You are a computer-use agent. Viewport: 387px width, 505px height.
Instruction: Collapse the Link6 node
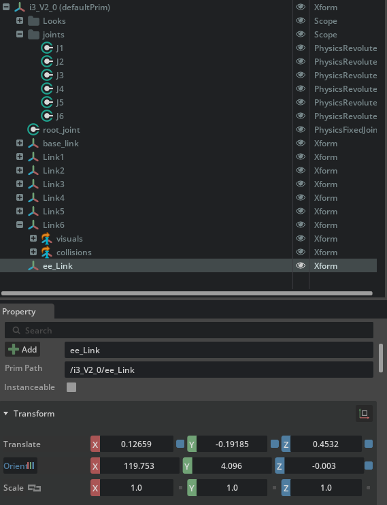(20, 225)
